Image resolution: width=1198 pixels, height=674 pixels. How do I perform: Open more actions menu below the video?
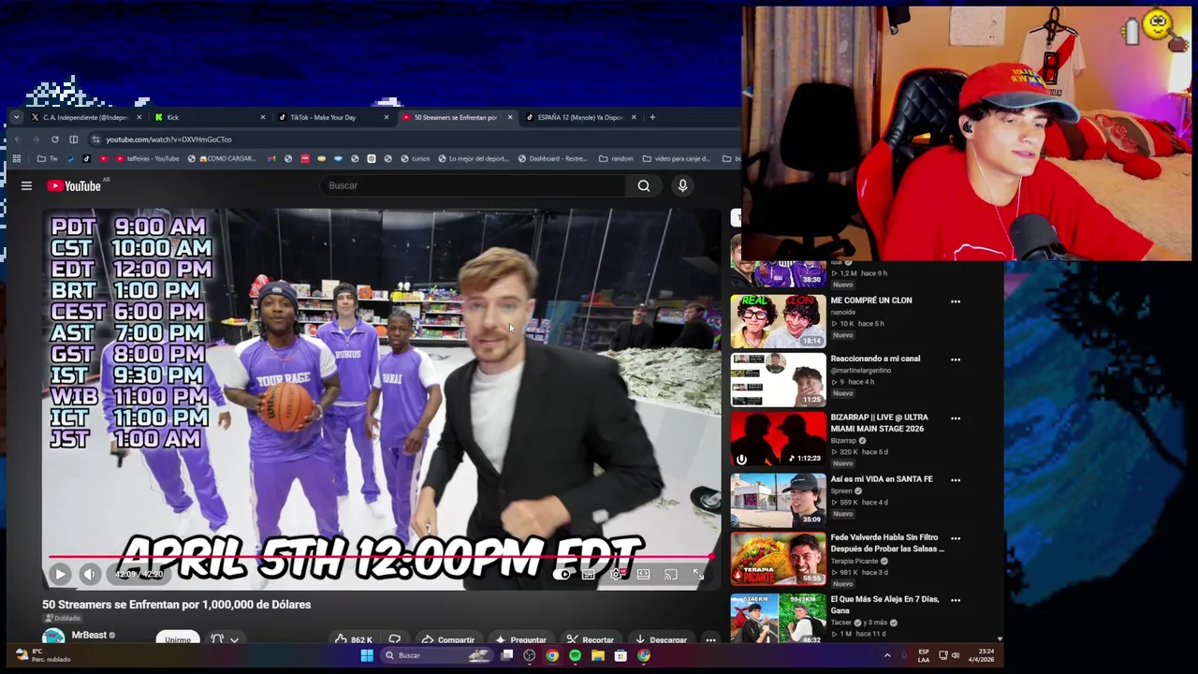(710, 639)
